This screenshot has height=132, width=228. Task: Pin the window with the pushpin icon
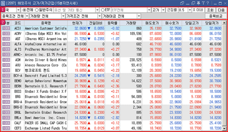point(198,3)
